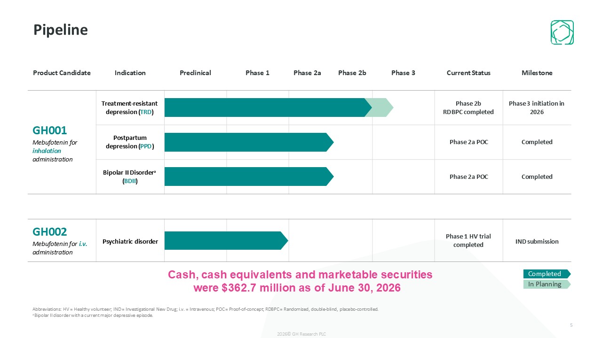Click the Phase 2b column header

[352, 73]
